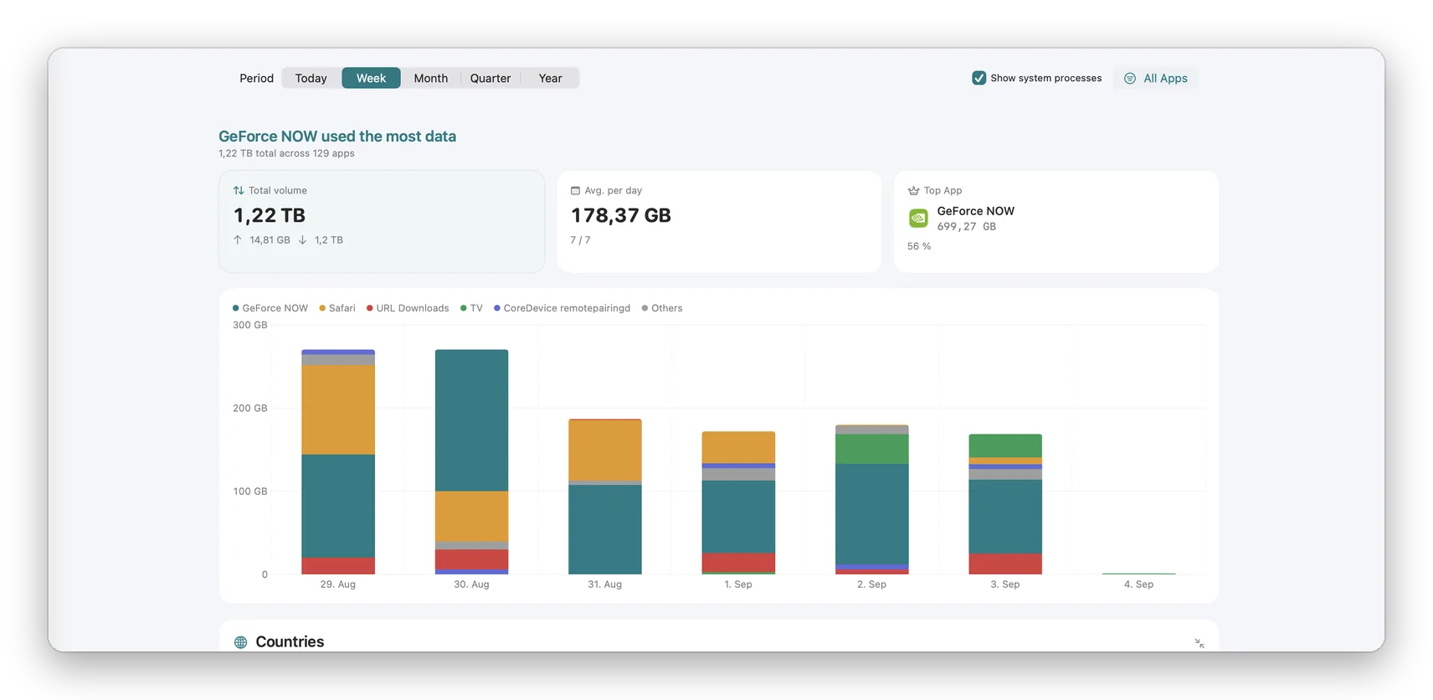Switch period to Month
The image size is (1433, 700).
(430, 78)
